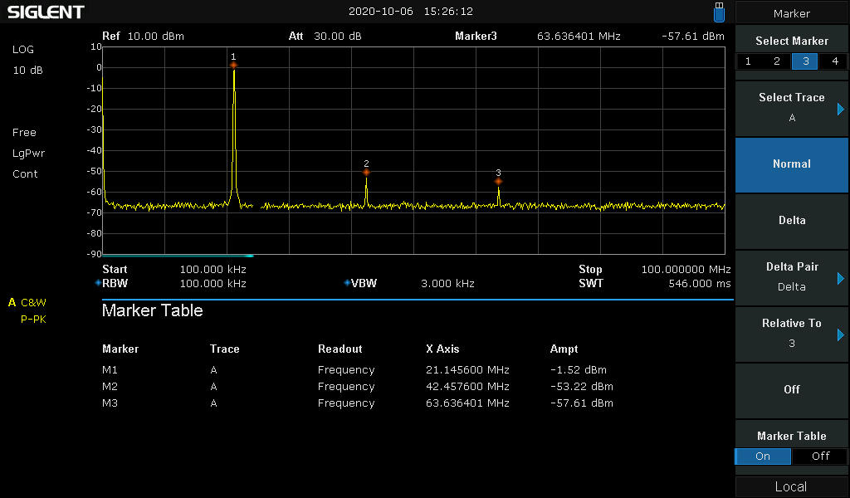Click the Siglent logo
850x498 pixels.
(46, 12)
